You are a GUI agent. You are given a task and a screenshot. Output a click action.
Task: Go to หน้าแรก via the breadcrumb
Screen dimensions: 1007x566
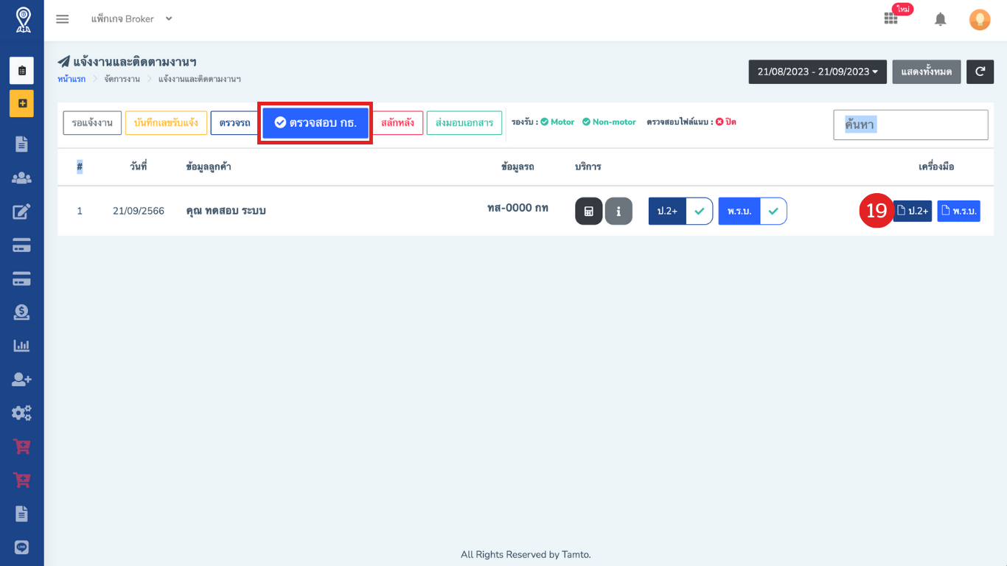point(72,79)
